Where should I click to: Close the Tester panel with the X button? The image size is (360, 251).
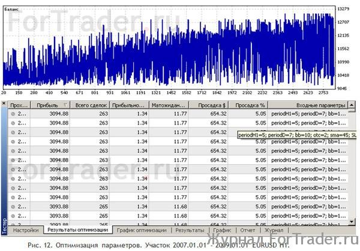[x=4, y=104]
